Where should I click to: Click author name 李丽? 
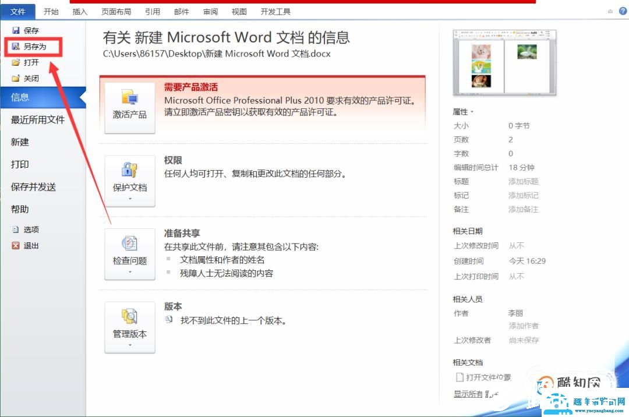coord(515,313)
